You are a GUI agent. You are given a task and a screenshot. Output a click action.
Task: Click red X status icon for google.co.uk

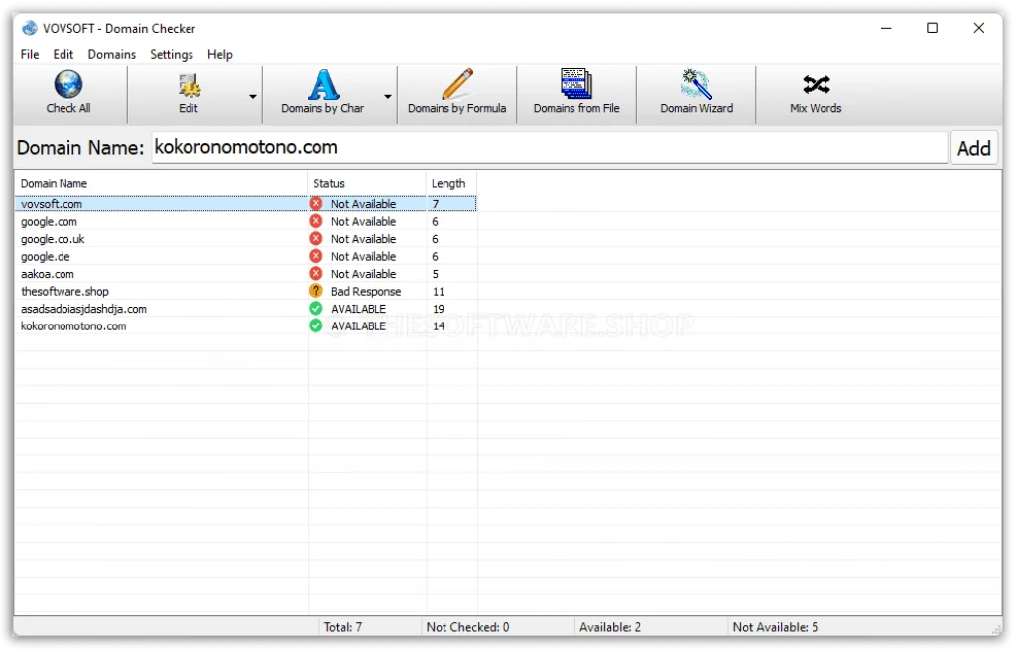(316, 238)
